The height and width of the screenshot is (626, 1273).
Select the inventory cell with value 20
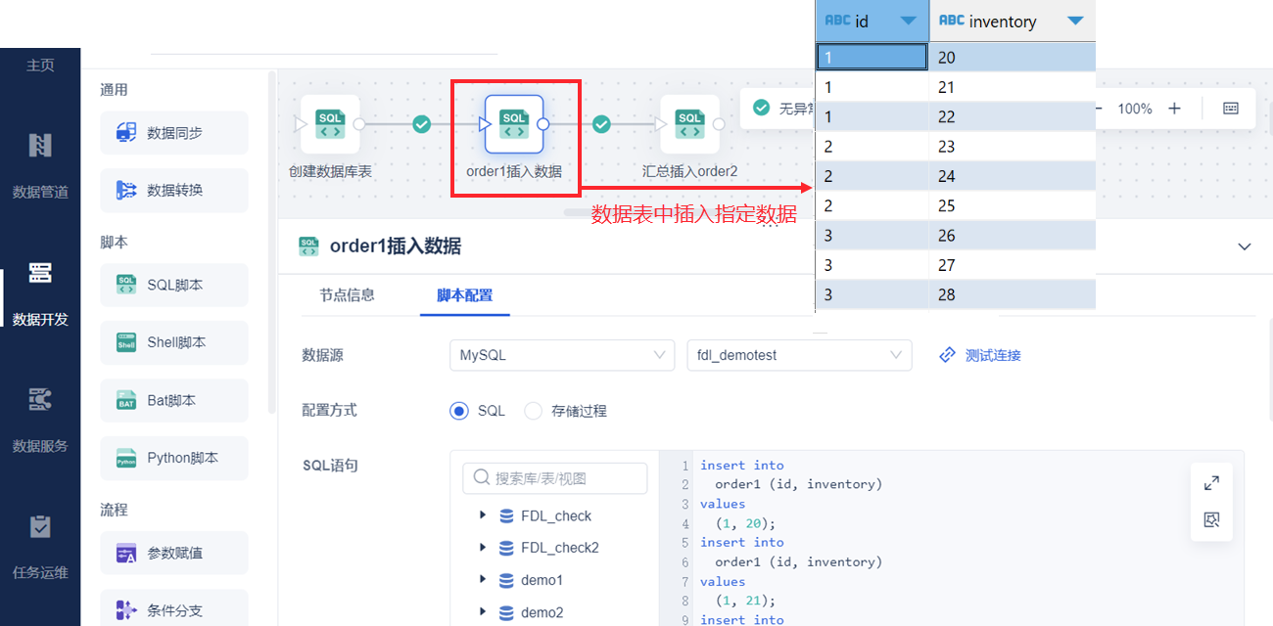coord(1012,58)
